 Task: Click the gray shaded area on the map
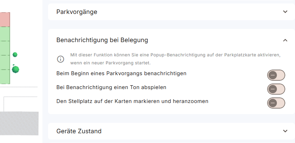[19, 124]
